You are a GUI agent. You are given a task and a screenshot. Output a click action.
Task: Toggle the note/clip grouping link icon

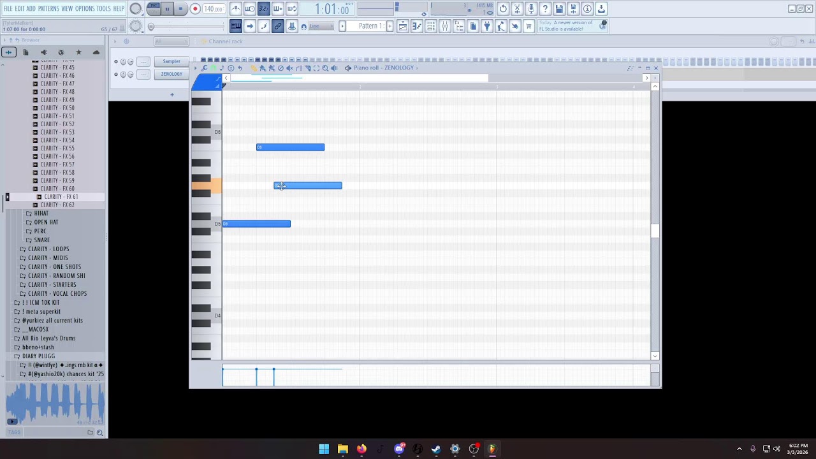[278, 26]
